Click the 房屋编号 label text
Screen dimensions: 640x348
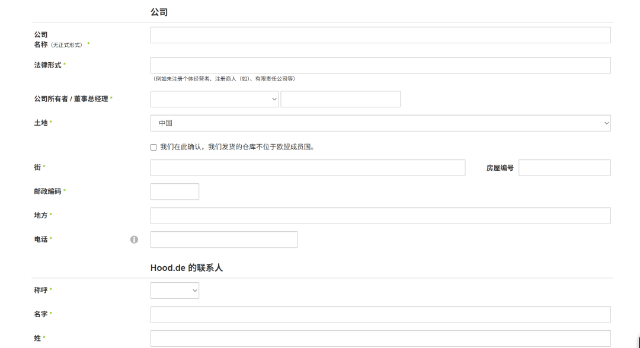(500, 168)
